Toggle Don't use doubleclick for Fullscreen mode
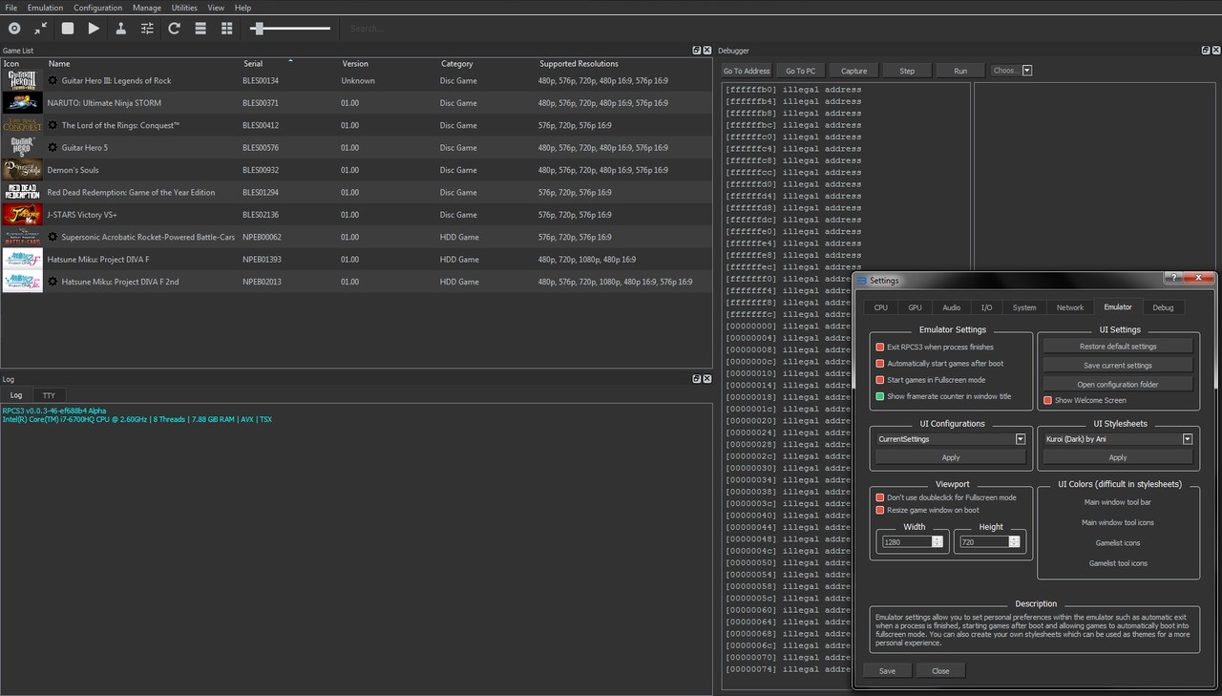This screenshot has width=1222, height=696. (x=880, y=497)
